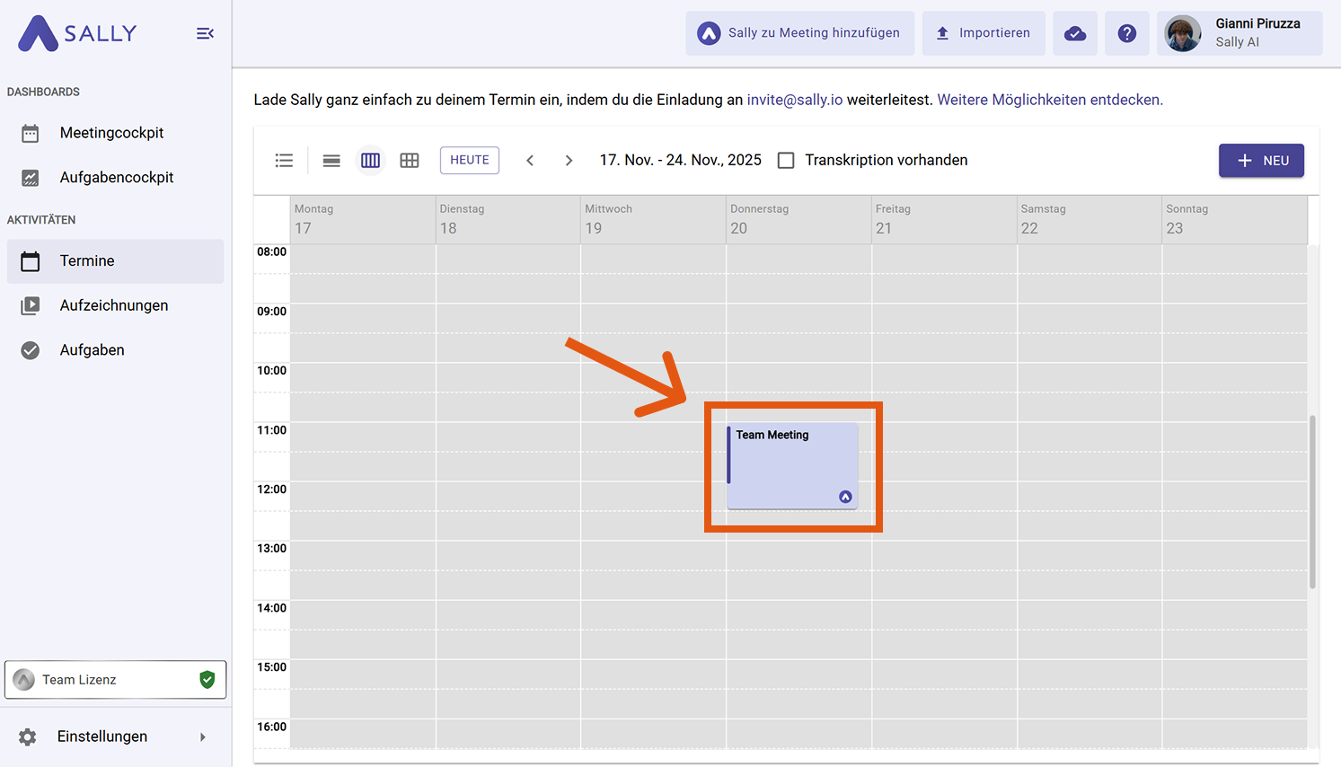Expand the Einstellungen submenu

pos(203,736)
